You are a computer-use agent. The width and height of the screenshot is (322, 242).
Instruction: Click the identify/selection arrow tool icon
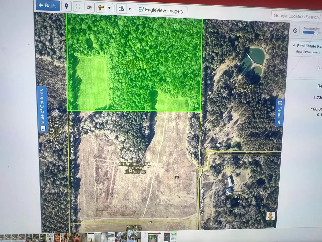(x=122, y=9)
